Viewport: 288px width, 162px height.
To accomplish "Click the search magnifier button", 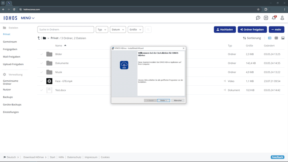I will pyautogui.click(x=148, y=30).
